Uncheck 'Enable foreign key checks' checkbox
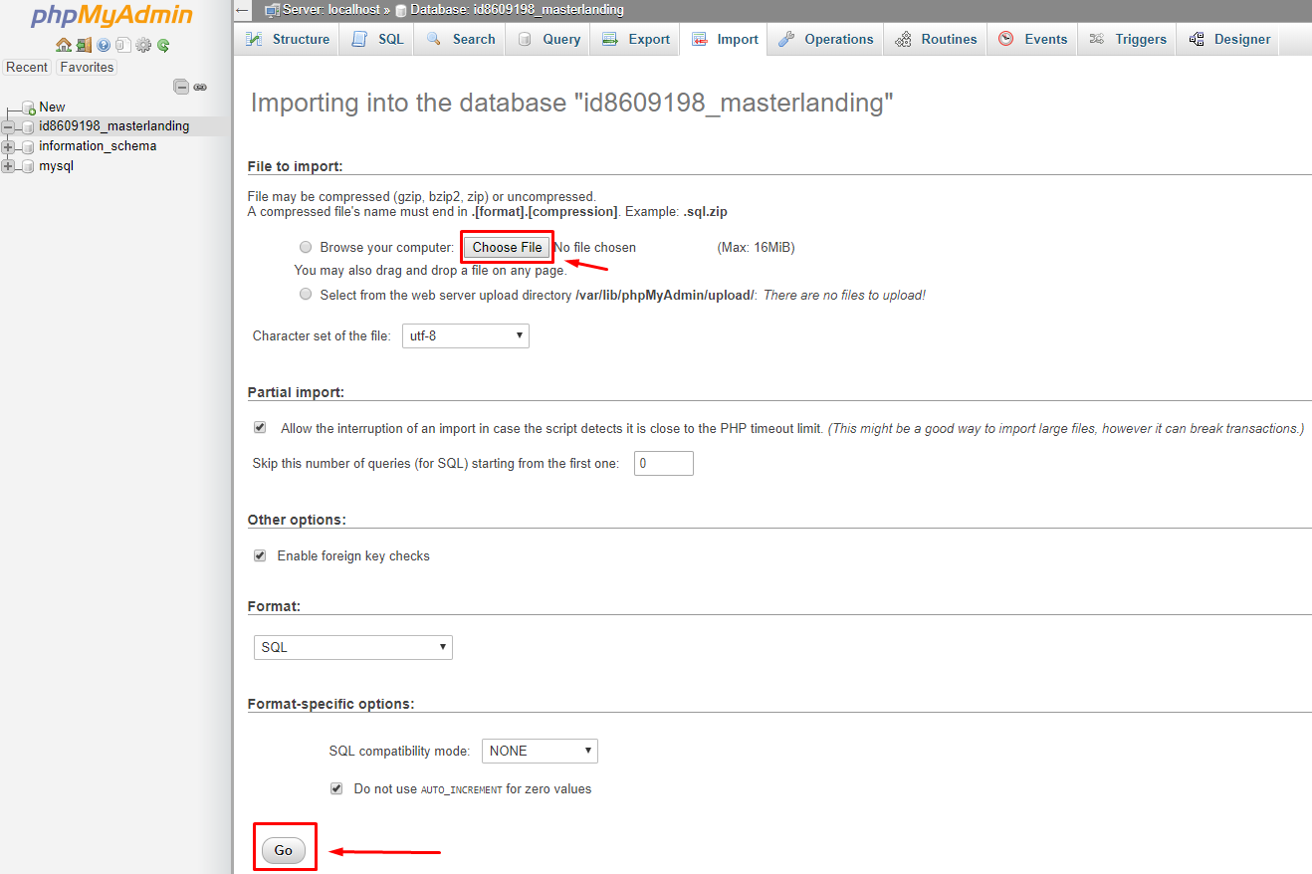 point(260,555)
